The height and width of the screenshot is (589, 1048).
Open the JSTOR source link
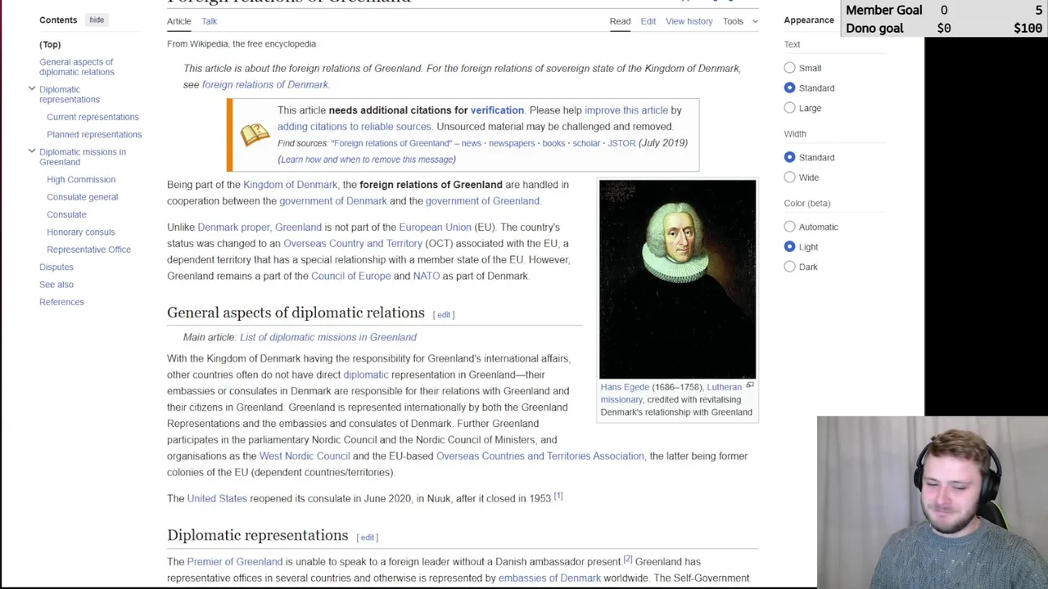click(x=621, y=143)
